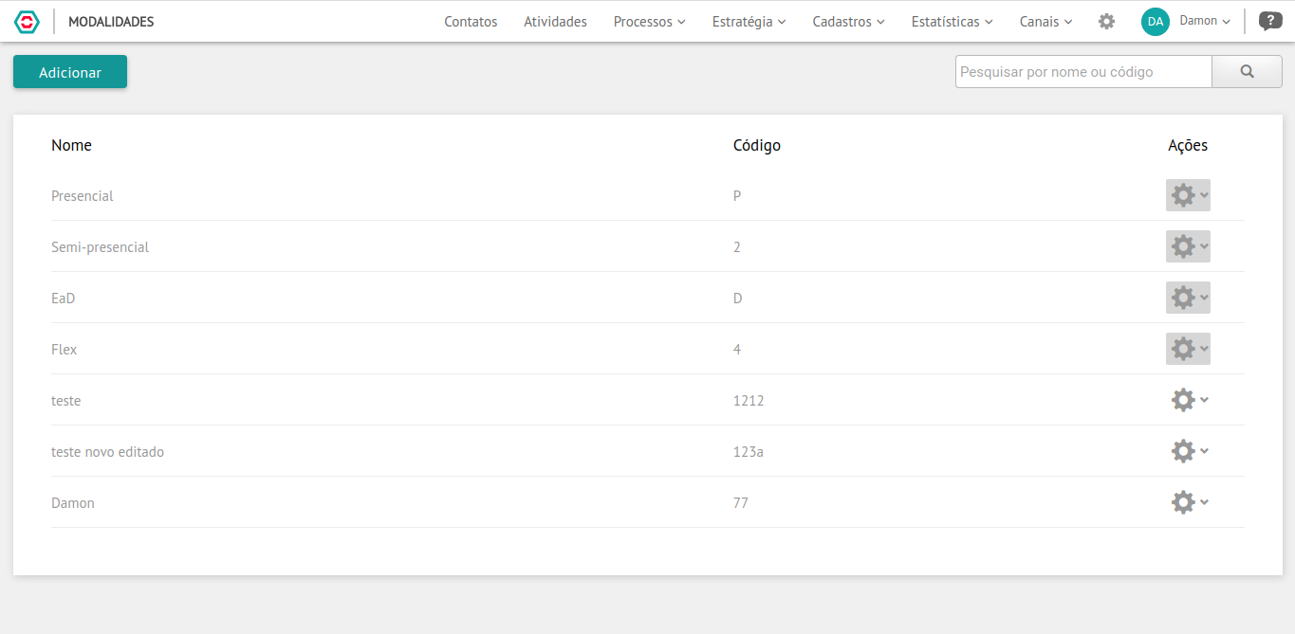Click the Código column header
This screenshot has height=634, width=1295.
(757, 145)
